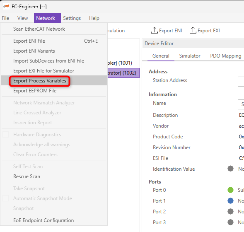Click the gray Identification Value indicator
The image size is (244, 232).
coord(230,169)
